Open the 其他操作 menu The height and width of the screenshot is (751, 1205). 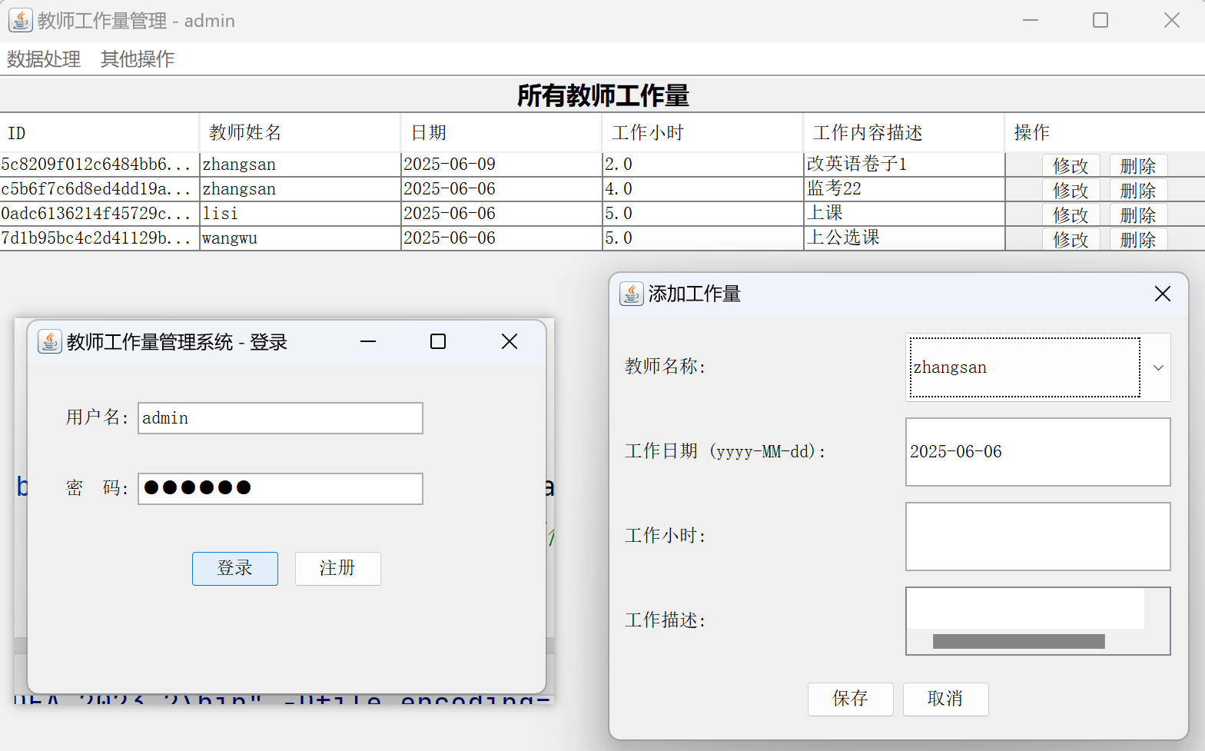pyautogui.click(x=138, y=59)
